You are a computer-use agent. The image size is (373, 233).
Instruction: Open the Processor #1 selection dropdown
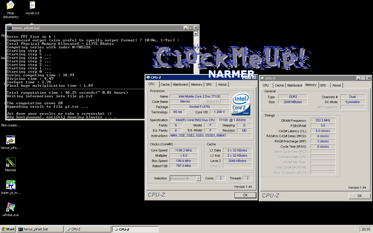(199, 179)
